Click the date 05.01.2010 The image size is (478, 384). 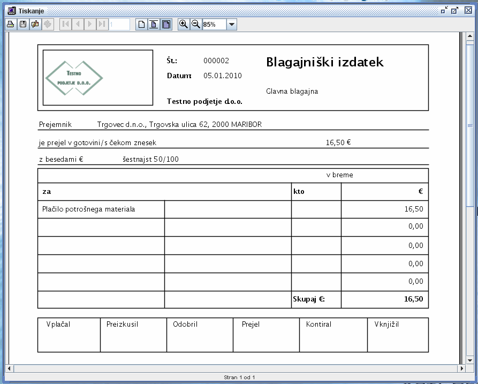tap(223, 76)
